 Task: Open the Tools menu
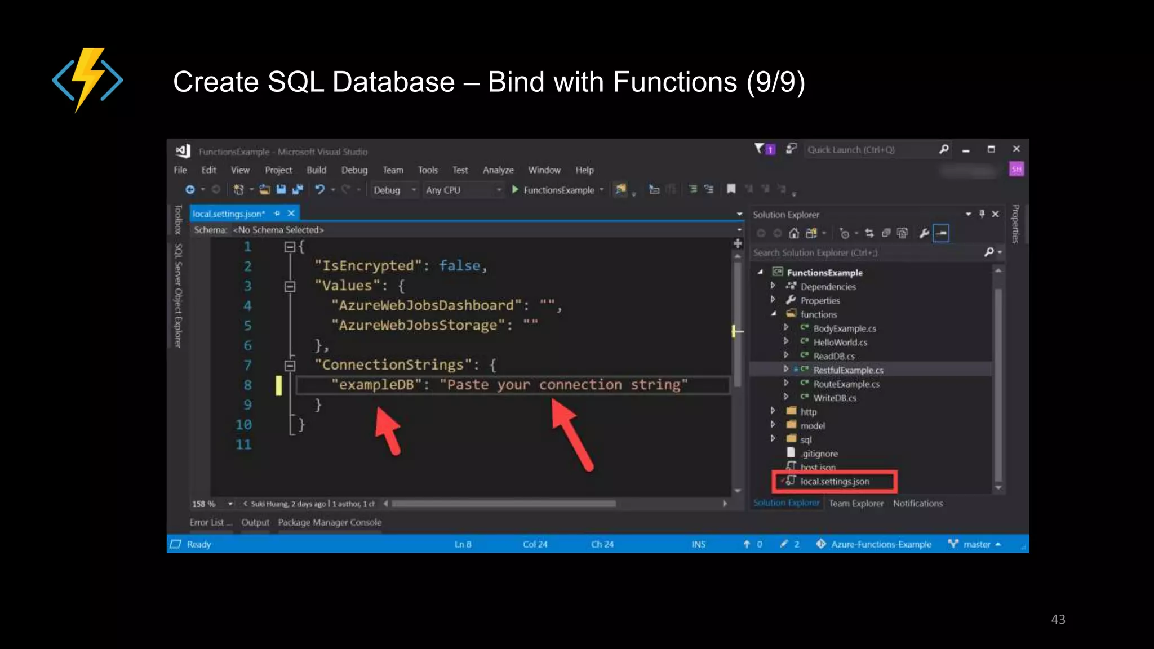pos(428,170)
